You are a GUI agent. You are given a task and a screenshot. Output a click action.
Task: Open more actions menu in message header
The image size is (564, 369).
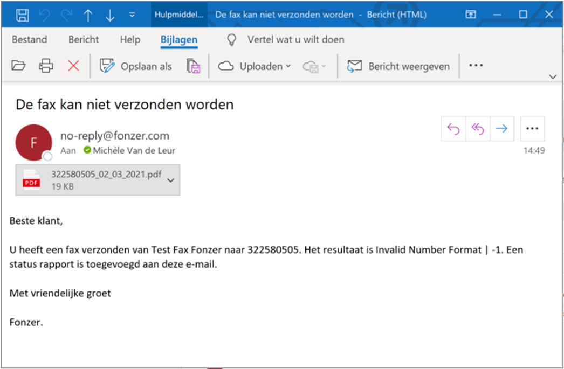click(x=532, y=129)
